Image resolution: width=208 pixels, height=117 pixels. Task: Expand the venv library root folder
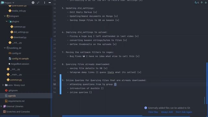(3, 85)
